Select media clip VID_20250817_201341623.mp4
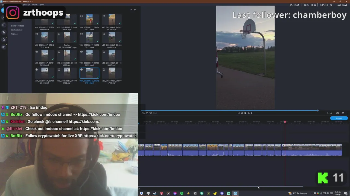350x196 pixels. click(x=89, y=19)
